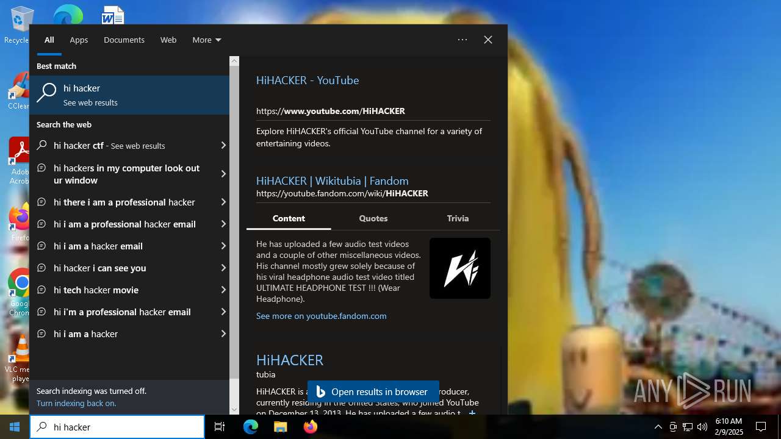781x439 pixels.
Task: Expand arrow for 'hi tech hacker movie'
Action: (223, 290)
